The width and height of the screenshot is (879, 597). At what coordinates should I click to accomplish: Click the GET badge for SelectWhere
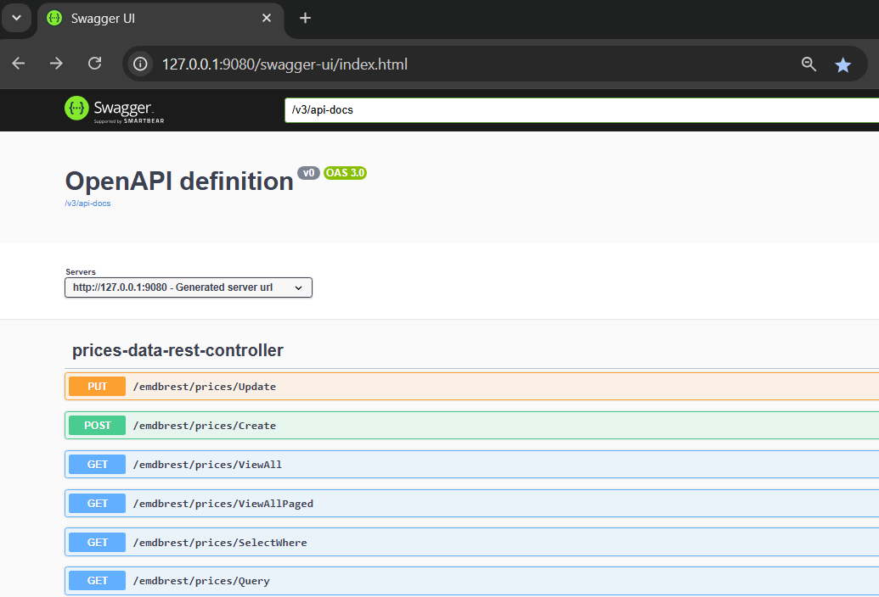[97, 542]
